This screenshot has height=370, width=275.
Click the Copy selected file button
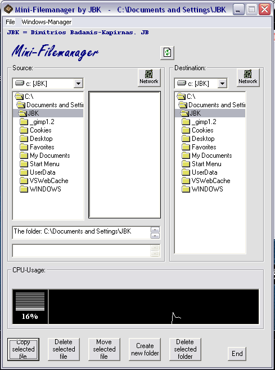tap(23, 349)
